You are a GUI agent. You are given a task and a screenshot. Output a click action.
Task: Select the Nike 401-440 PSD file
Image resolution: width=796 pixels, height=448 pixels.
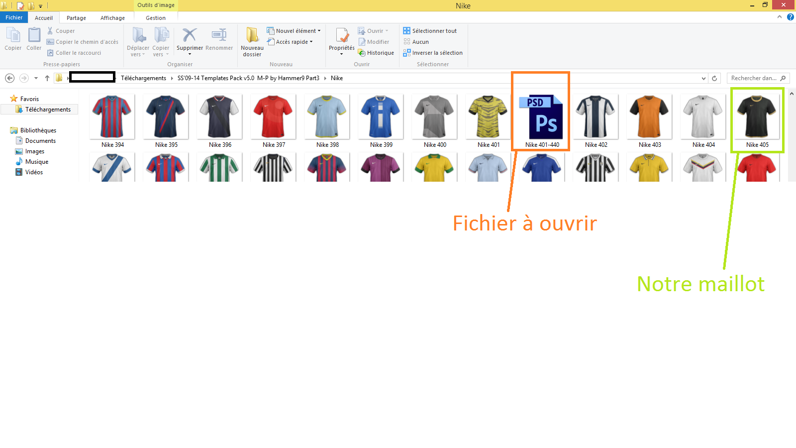click(x=542, y=121)
